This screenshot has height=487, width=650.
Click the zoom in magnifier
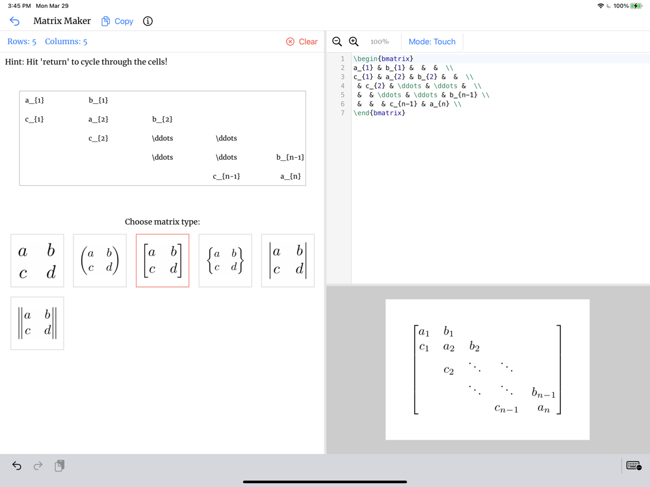[x=354, y=42]
